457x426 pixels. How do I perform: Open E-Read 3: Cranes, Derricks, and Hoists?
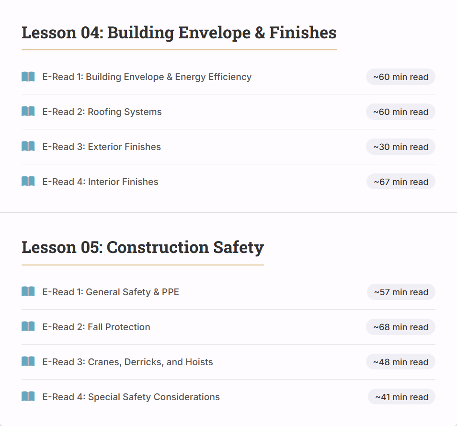click(127, 362)
